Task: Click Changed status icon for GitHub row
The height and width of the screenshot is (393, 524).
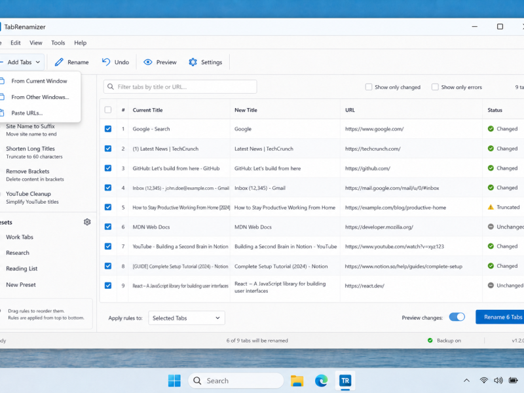Action: pyautogui.click(x=491, y=168)
